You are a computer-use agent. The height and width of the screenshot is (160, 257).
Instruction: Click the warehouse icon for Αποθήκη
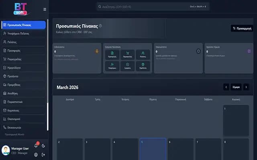(x=5, y=93)
